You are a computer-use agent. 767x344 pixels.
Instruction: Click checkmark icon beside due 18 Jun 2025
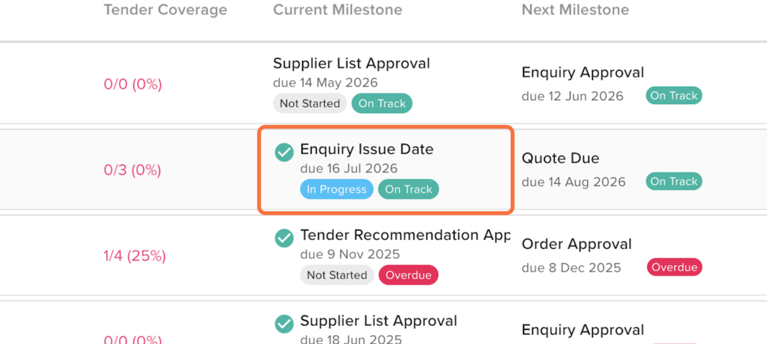(284, 324)
